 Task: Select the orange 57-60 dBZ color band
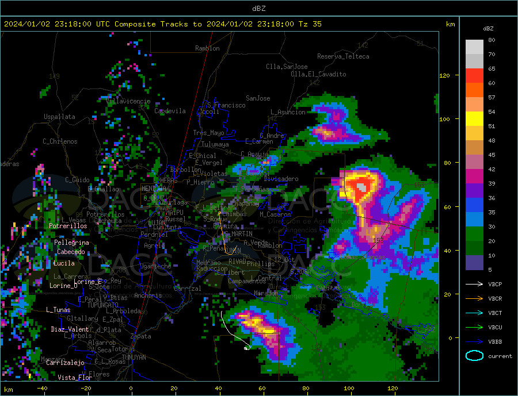pyautogui.click(x=474, y=90)
